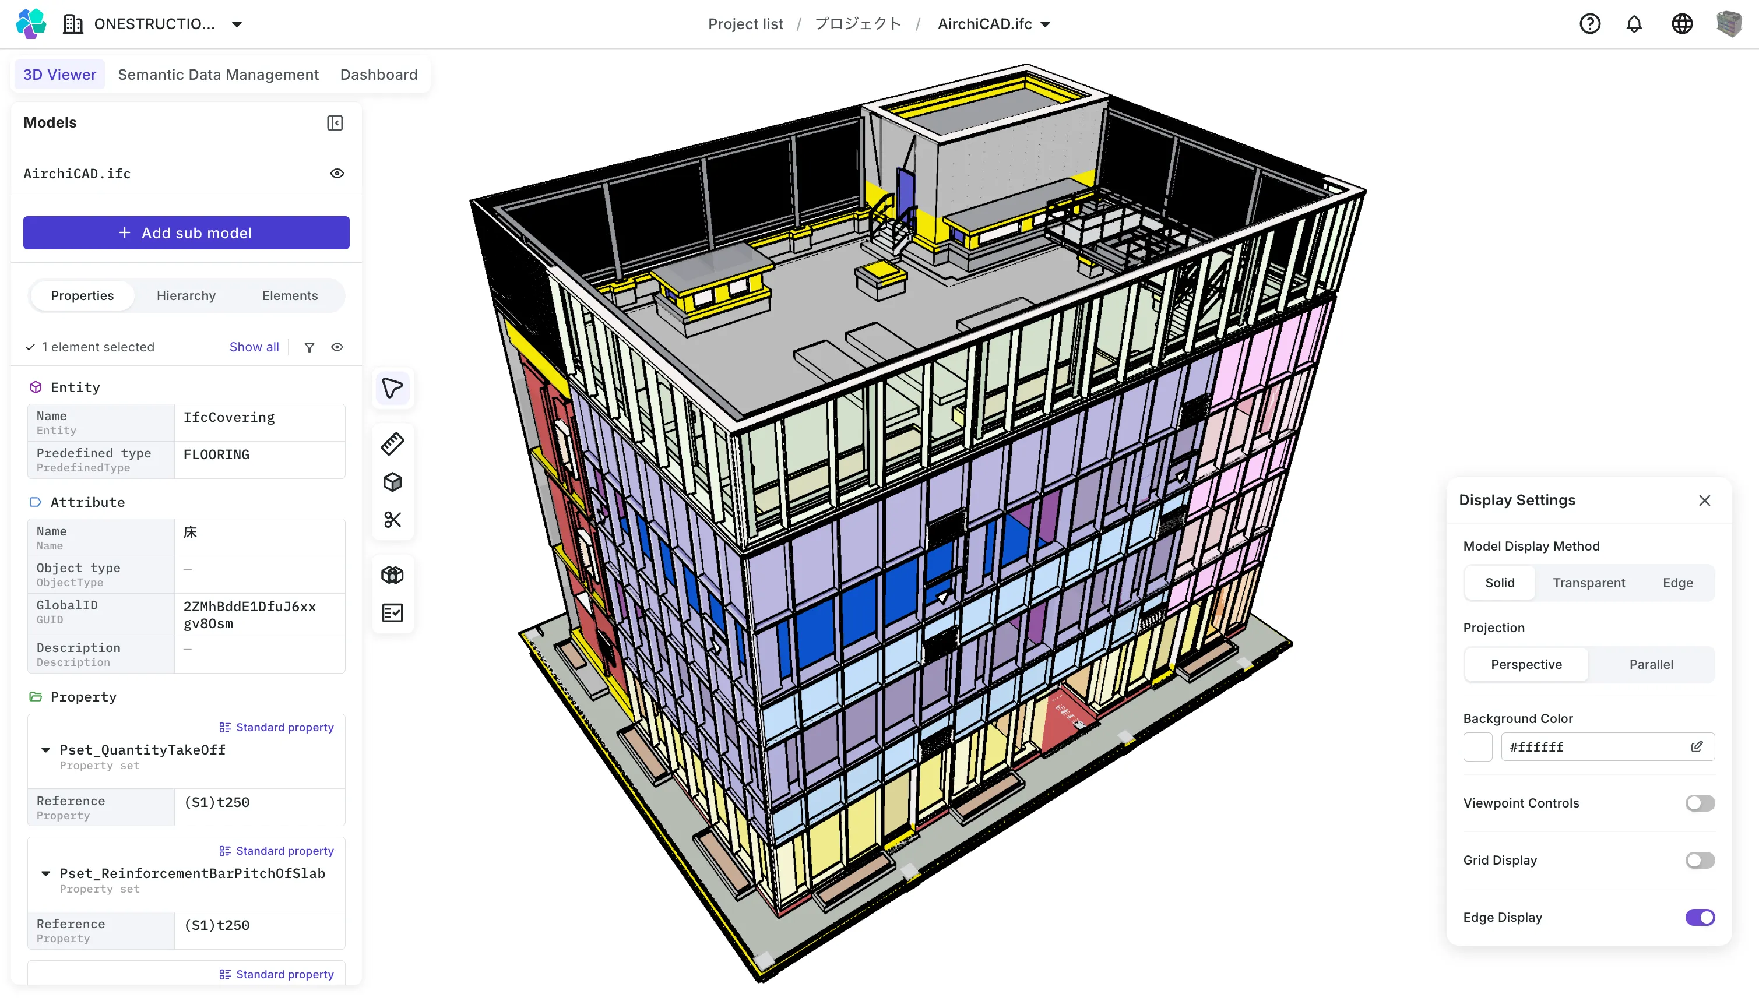This screenshot has width=1759, height=1001.
Task: Edit background color with pencil icon
Action: (x=1697, y=746)
